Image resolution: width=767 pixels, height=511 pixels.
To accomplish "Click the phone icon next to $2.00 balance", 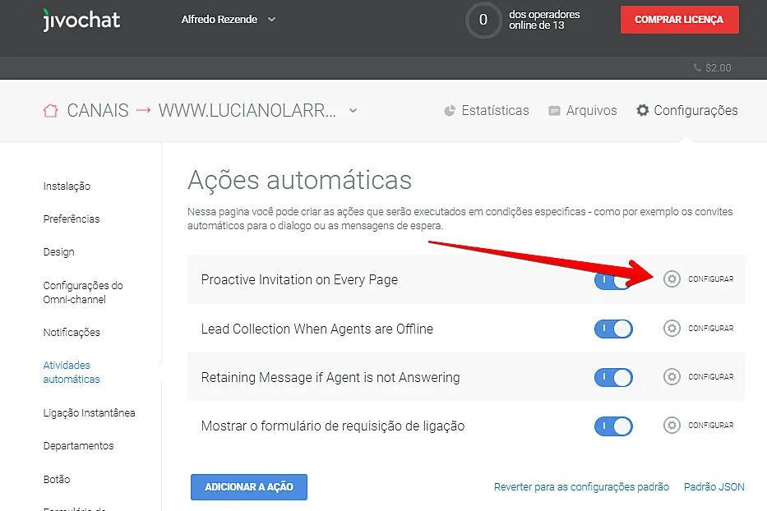I will pos(695,68).
